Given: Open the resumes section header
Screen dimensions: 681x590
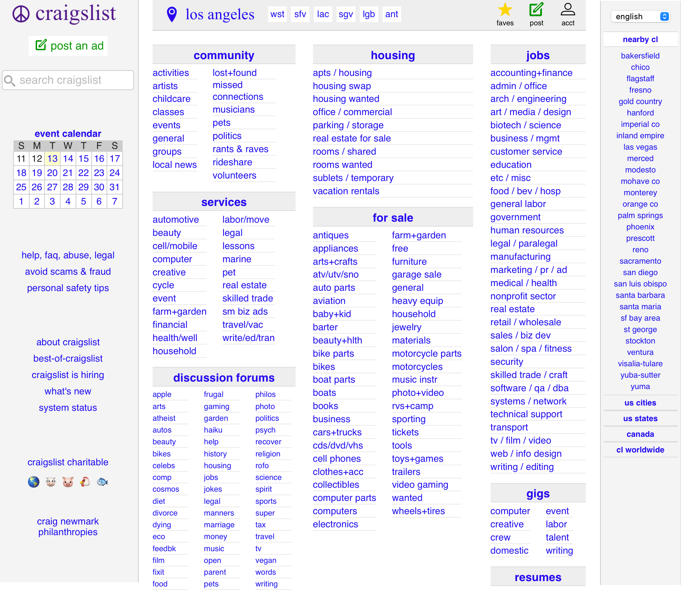Looking at the screenshot, I should pos(538,577).
